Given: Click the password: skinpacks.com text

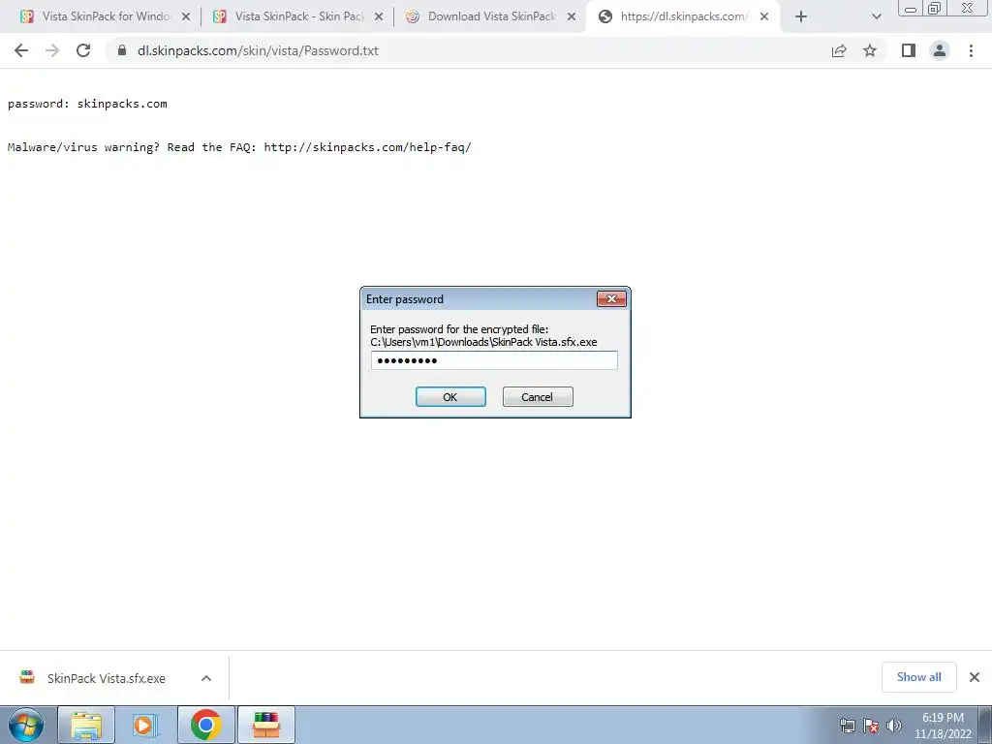Looking at the screenshot, I should [87, 104].
